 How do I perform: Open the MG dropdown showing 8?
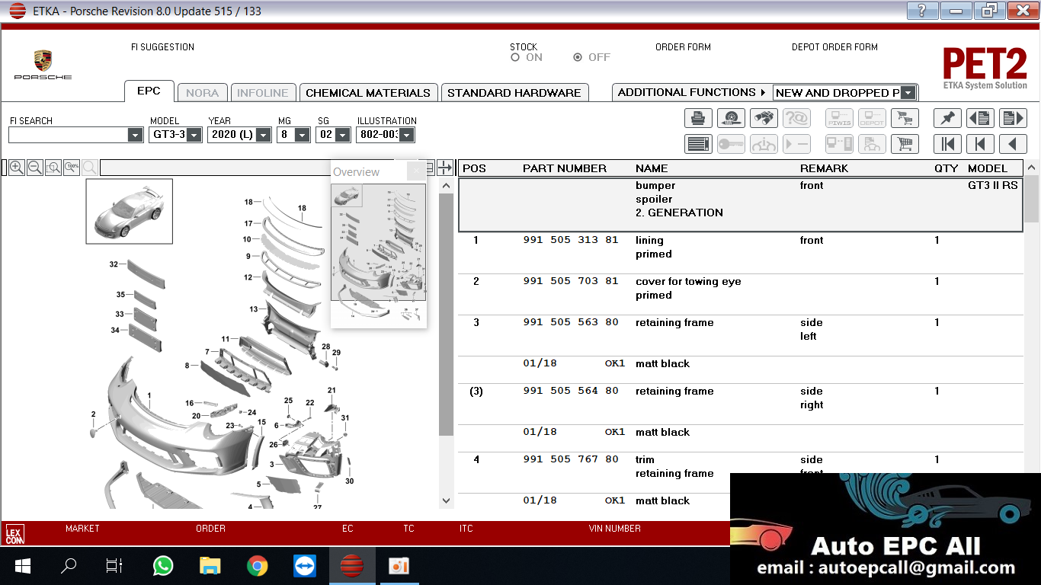303,135
